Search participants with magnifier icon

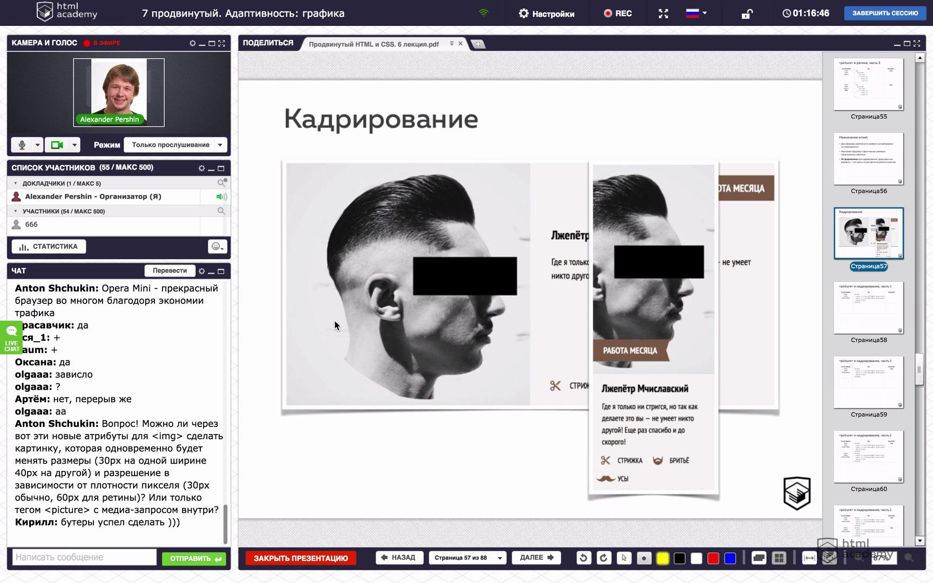(x=221, y=211)
